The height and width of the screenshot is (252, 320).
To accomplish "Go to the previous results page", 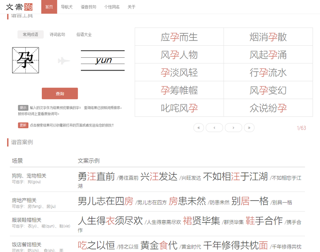I will (x=214, y=128).
